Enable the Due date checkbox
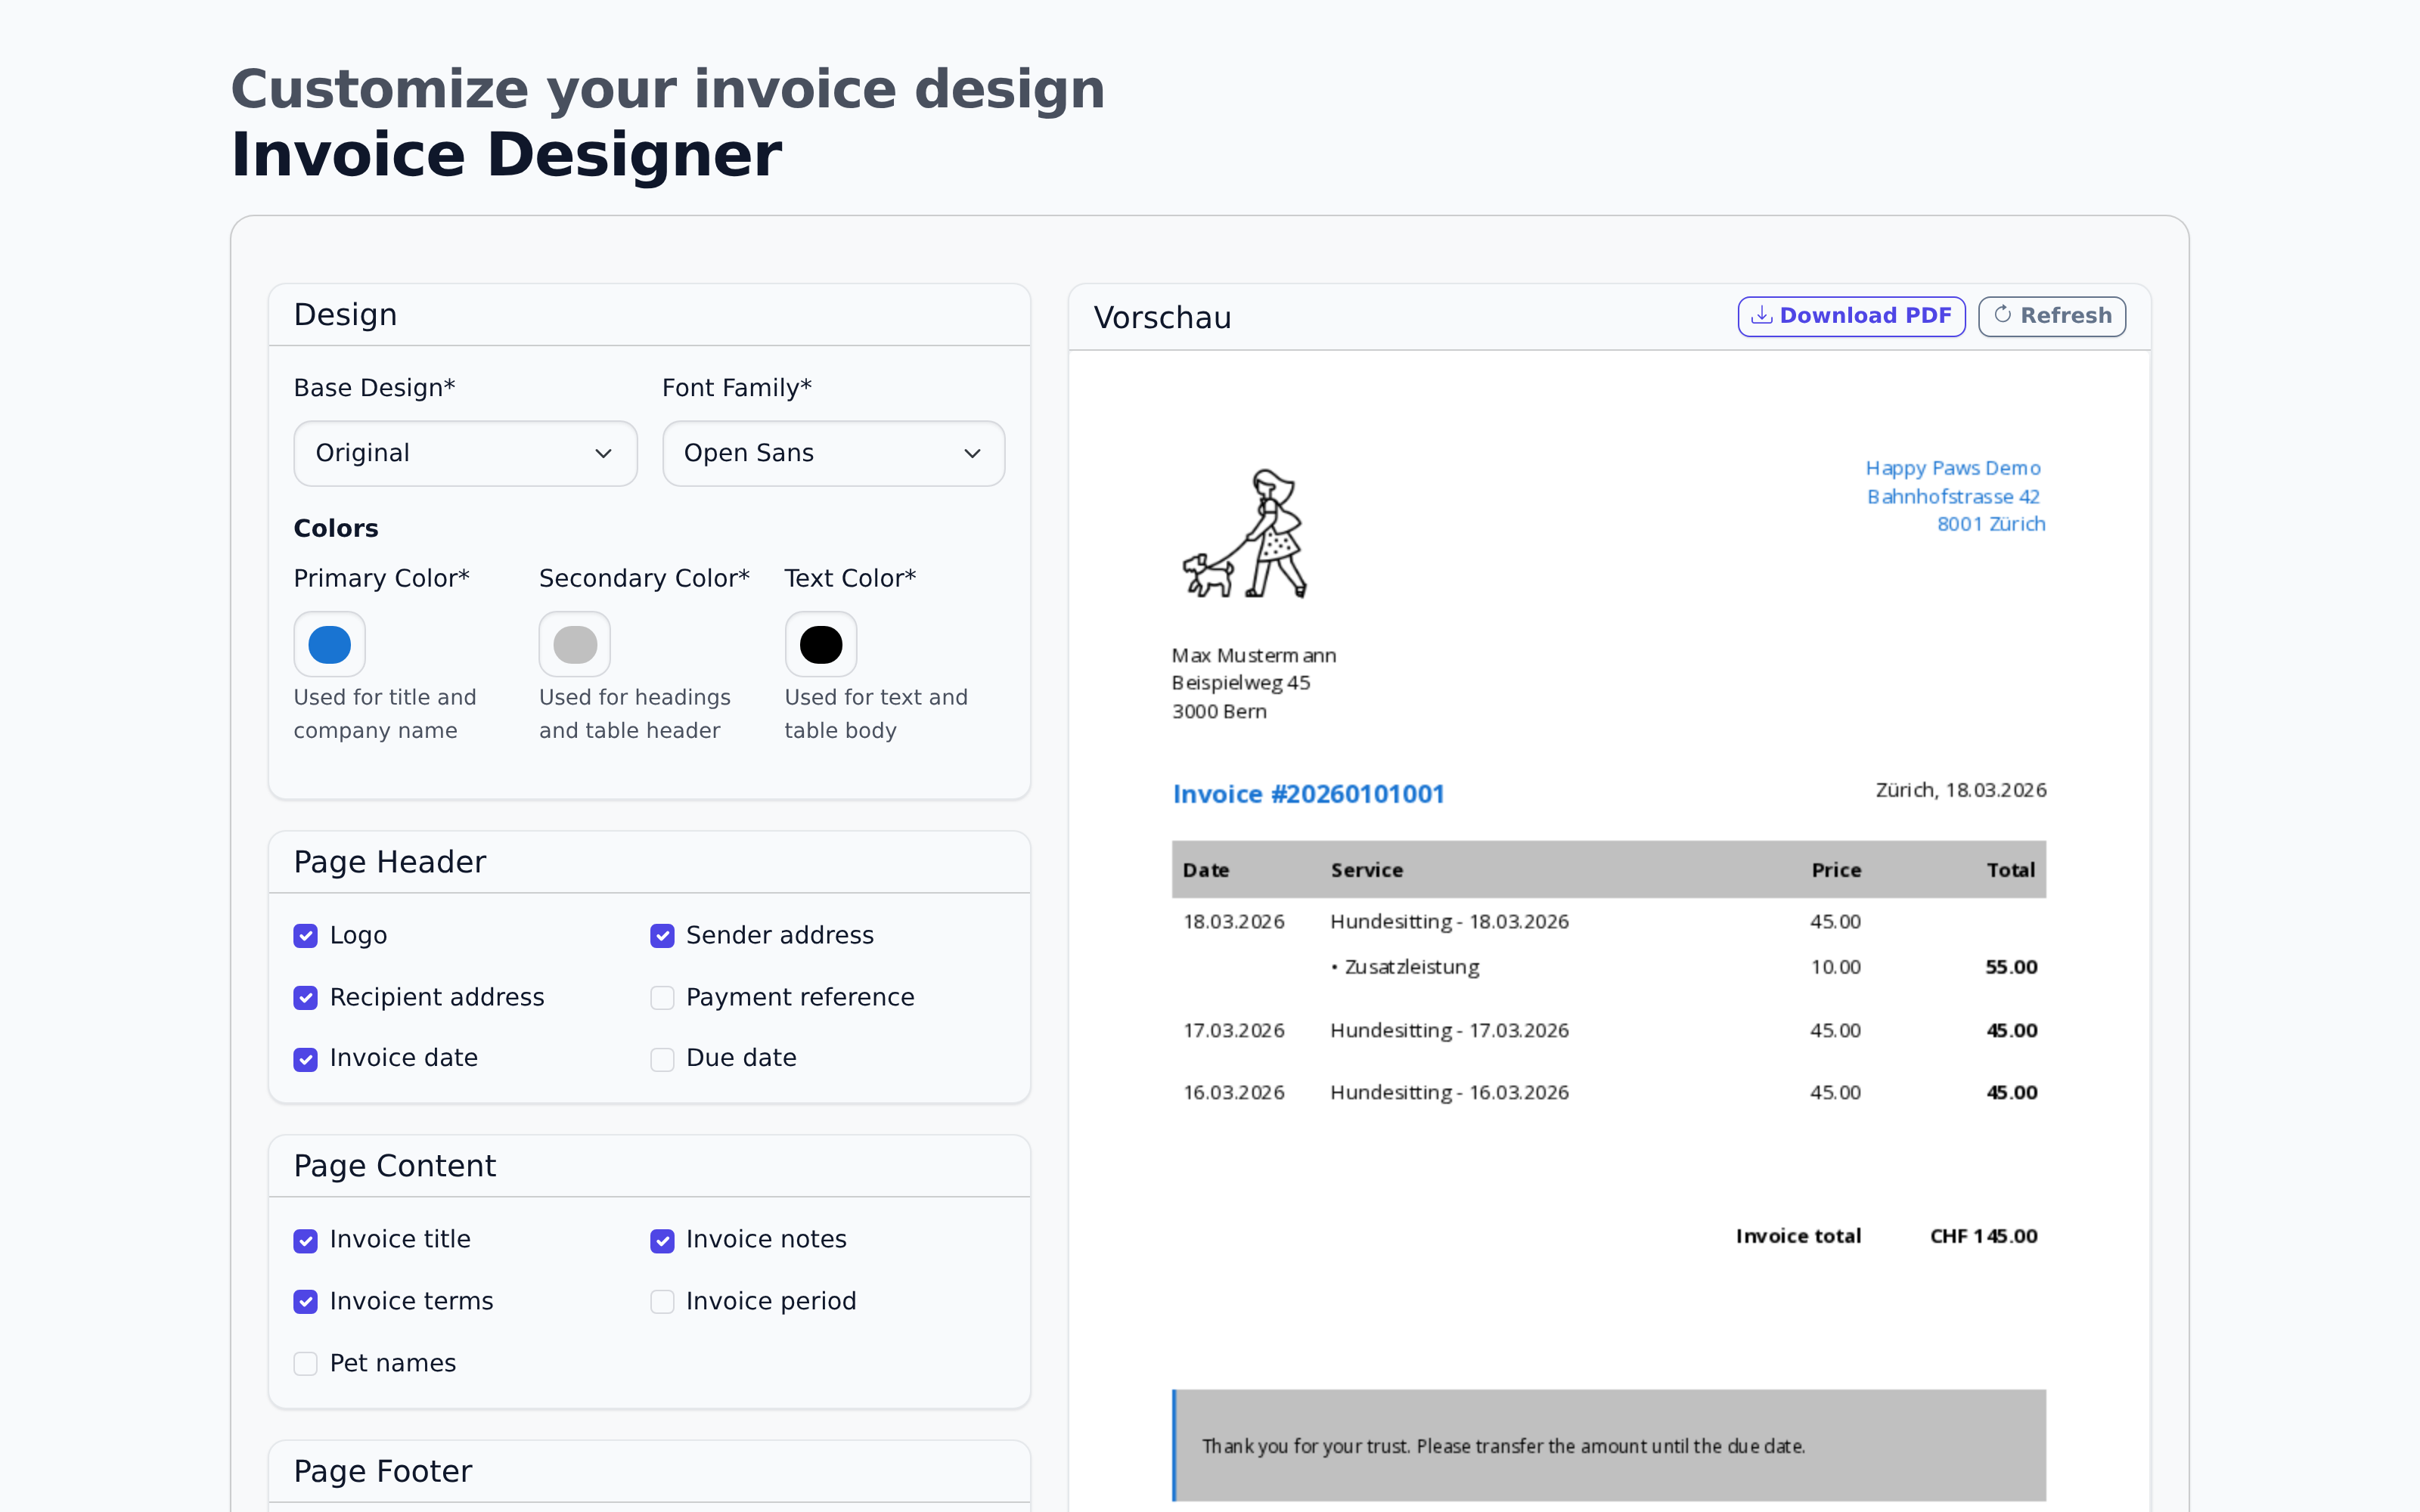 click(661, 1059)
